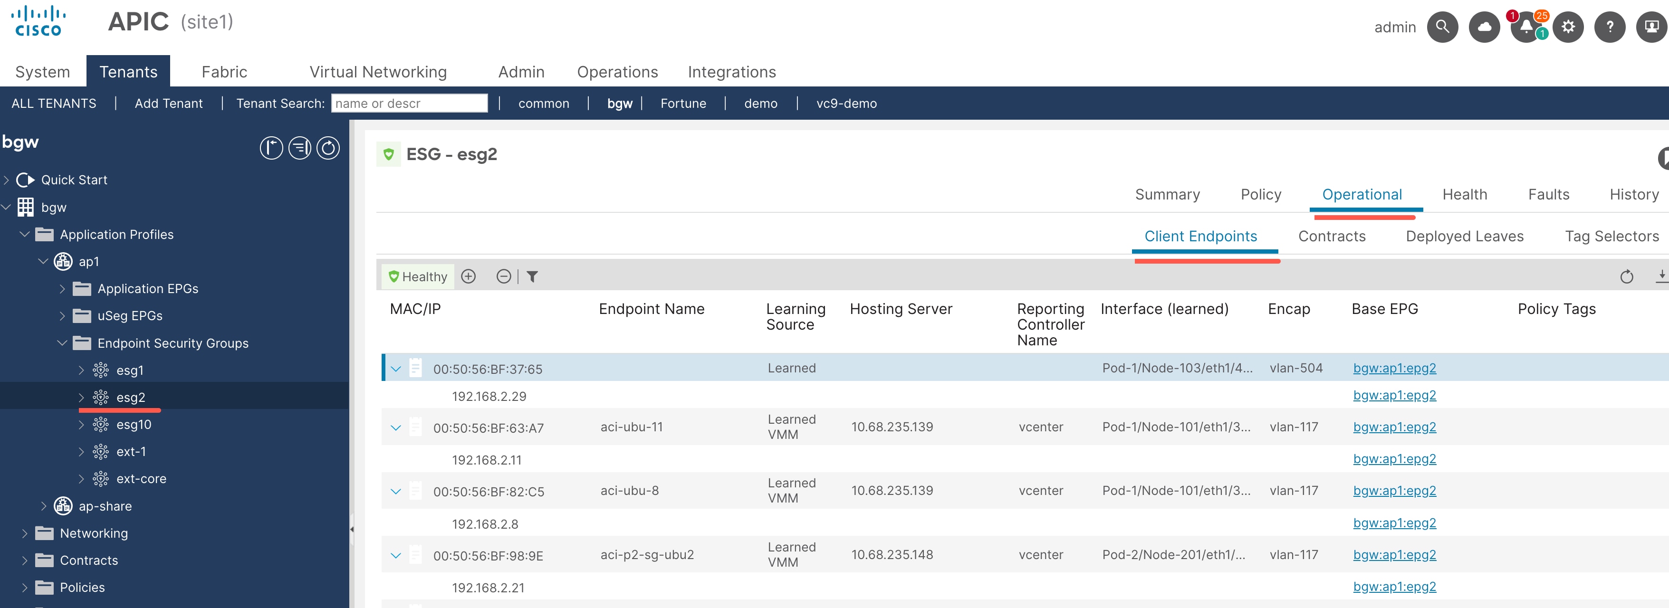Expand the Networking tree node
Image resolution: width=1669 pixels, height=608 pixels.
pos(25,533)
